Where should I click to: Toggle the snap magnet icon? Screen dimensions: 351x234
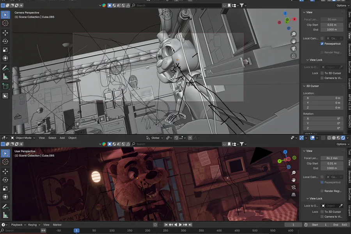(x=176, y=138)
